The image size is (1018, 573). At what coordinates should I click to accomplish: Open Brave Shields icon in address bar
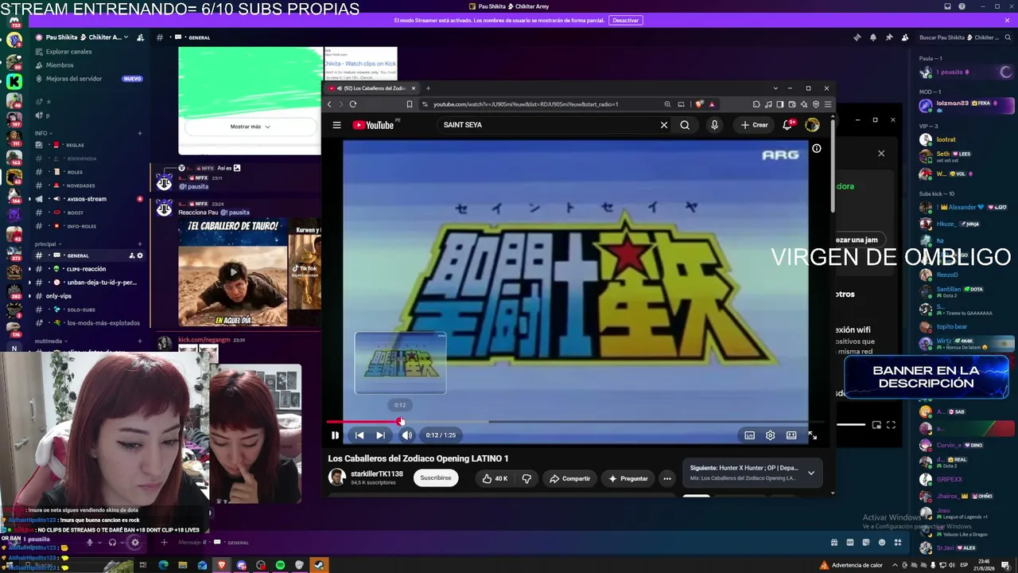699,104
